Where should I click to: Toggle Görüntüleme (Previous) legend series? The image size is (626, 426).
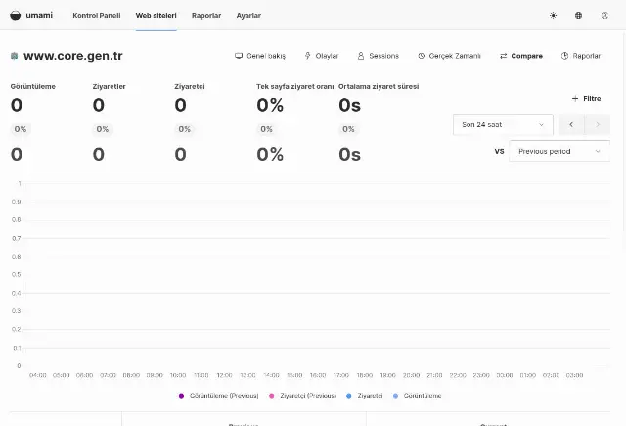[219, 396]
